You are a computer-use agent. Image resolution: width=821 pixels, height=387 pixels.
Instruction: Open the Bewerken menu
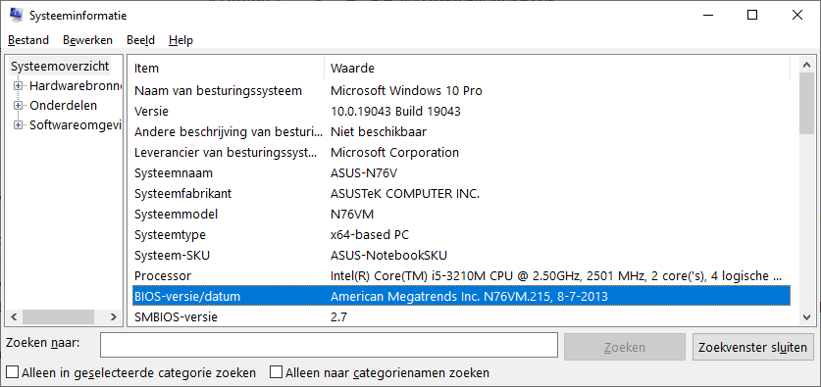coord(87,40)
